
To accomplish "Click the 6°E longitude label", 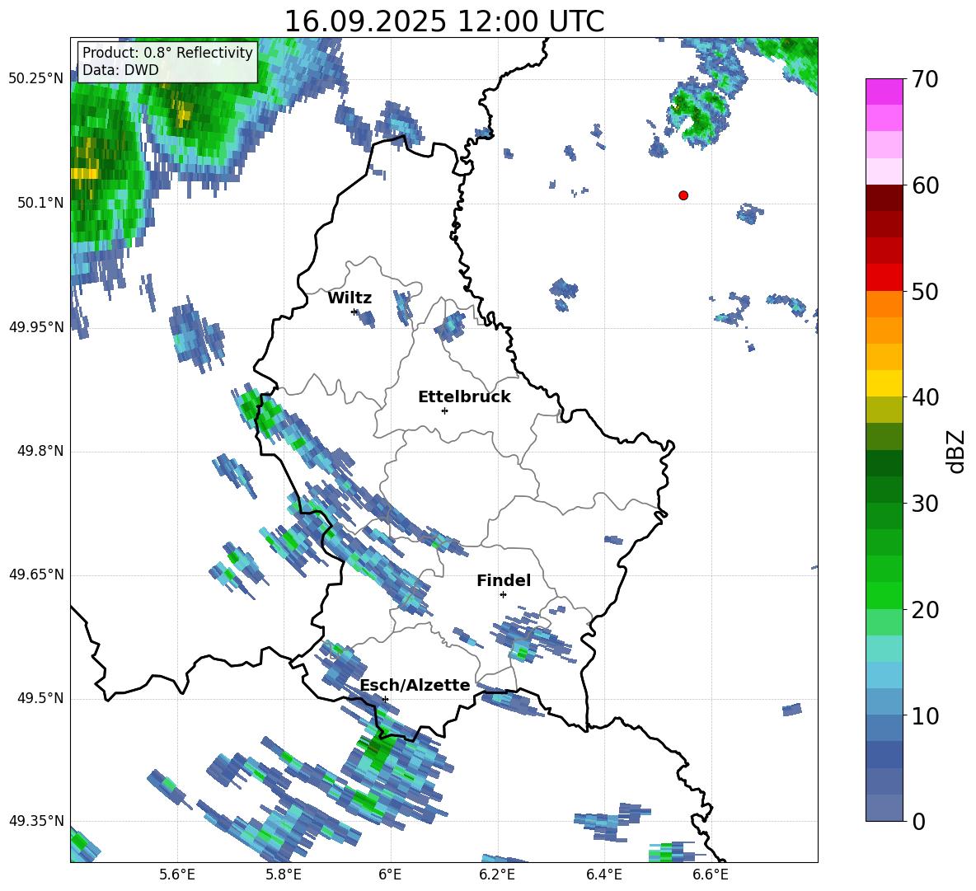I will coord(390,875).
